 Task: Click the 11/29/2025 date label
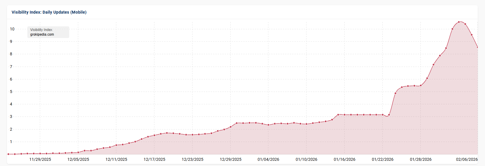40,159
